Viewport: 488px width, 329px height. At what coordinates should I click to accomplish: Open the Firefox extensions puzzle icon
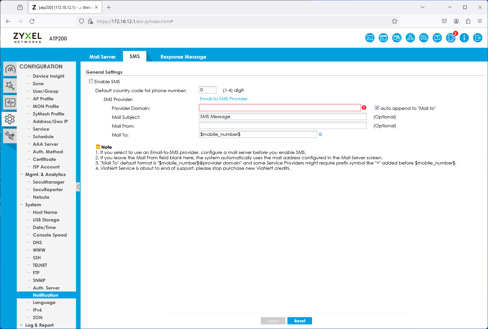(x=468, y=21)
